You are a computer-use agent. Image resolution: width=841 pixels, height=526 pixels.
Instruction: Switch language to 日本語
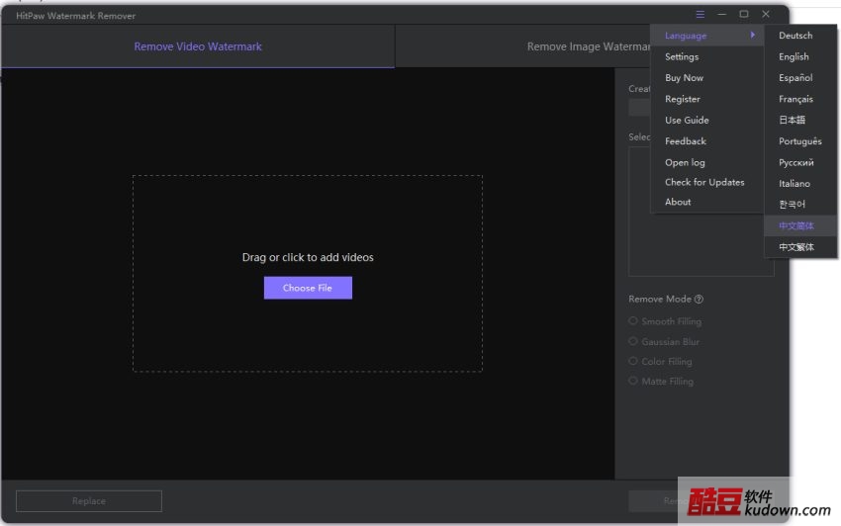800,120
